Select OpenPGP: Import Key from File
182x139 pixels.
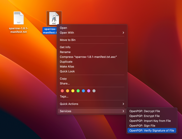click(150, 121)
